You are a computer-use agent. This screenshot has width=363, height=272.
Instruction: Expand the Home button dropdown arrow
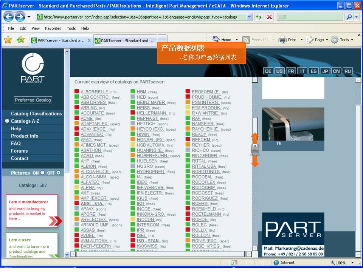(237, 40)
